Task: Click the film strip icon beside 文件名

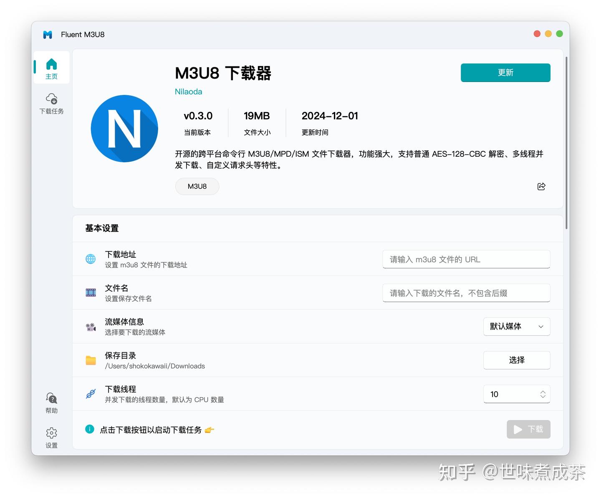Action: pos(91,293)
